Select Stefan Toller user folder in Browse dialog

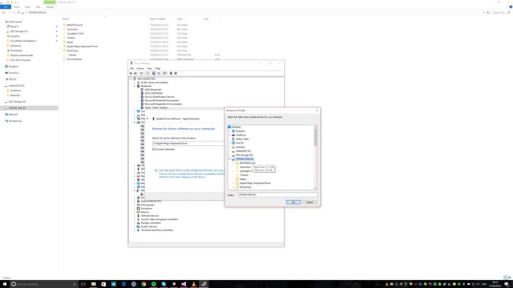242,139
